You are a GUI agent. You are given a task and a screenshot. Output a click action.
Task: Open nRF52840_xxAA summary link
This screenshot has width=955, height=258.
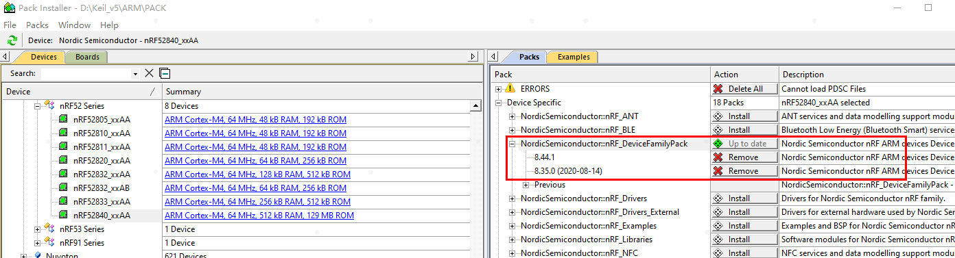click(259, 216)
